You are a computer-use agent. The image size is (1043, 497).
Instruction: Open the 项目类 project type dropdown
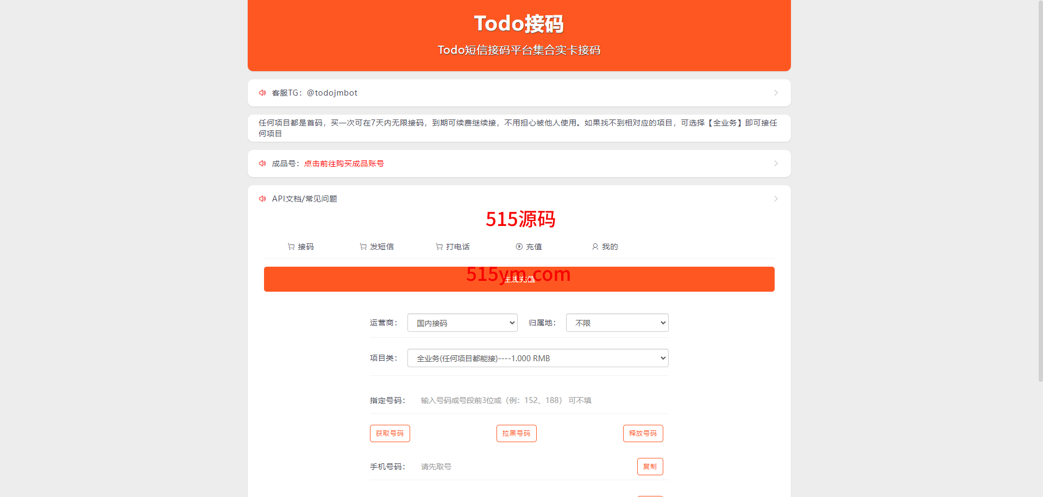click(538, 358)
